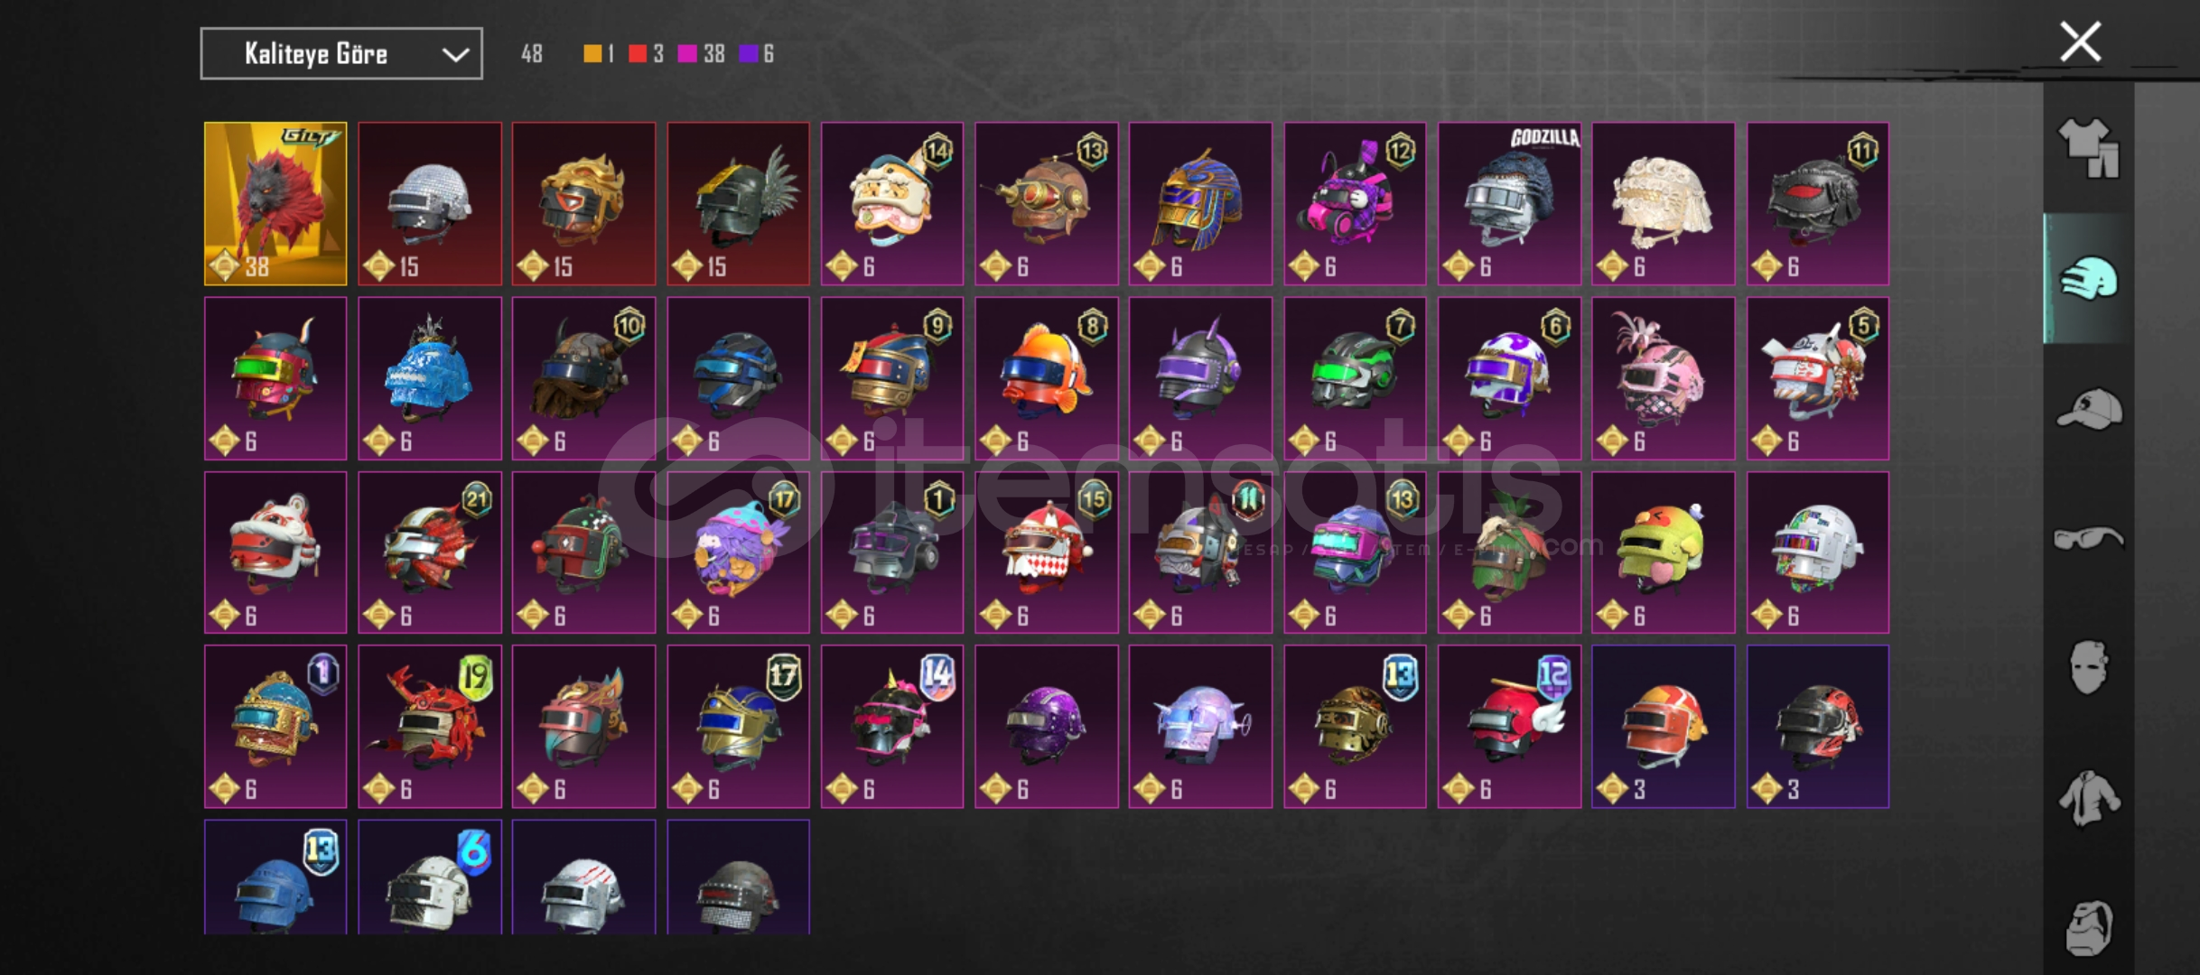Open the face mask category icon
Viewport: 2200px width, 975px height.
(2089, 667)
